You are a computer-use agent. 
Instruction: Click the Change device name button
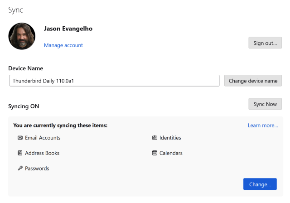pos(253,81)
